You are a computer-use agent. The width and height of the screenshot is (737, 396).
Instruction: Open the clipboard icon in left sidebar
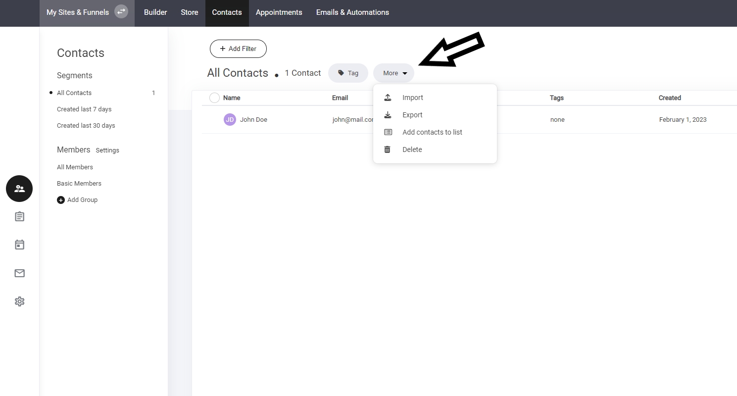coord(19,217)
